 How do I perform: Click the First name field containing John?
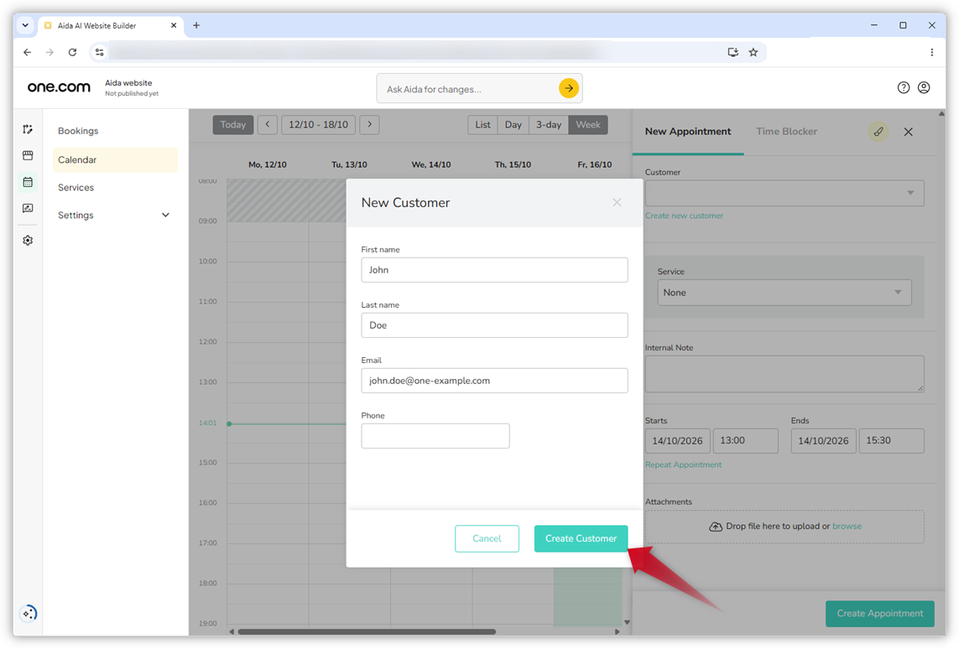tap(494, 270)
